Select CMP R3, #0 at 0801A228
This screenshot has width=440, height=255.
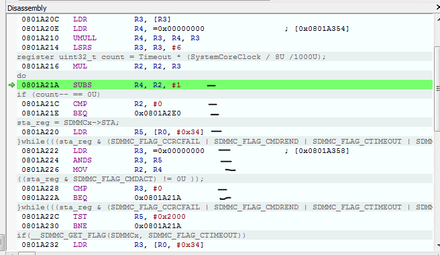pos(225,189)
